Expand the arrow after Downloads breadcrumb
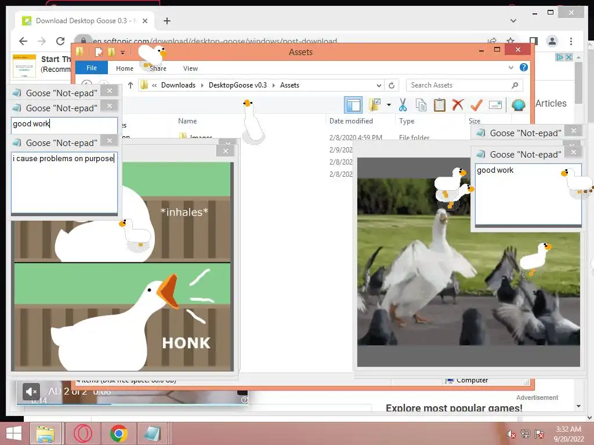594x445 pixels. tap(202, 85)
